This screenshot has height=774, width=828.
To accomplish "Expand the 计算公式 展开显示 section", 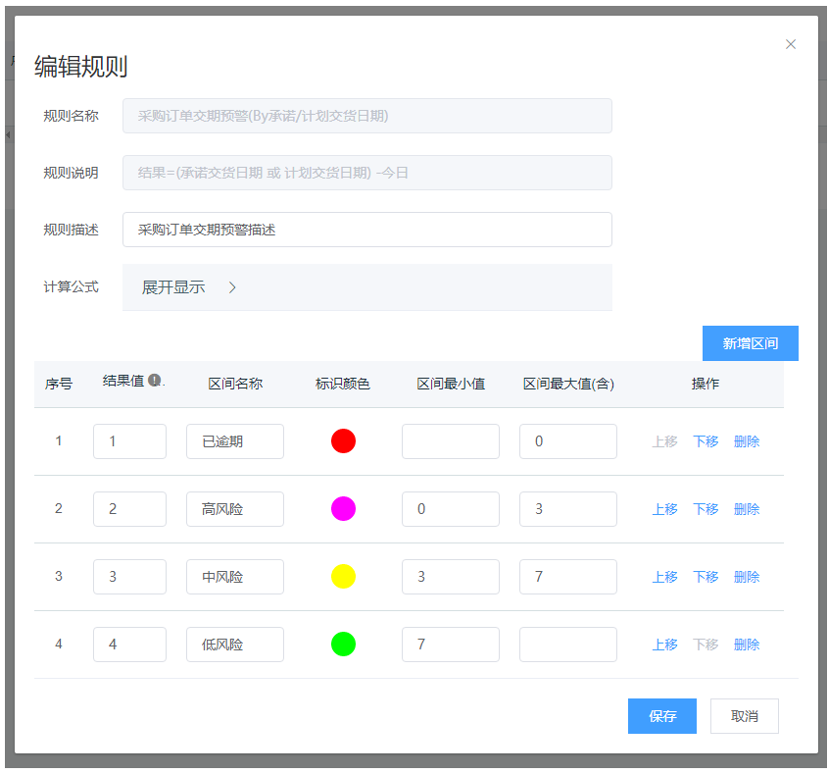I will [x=190, y=287].
